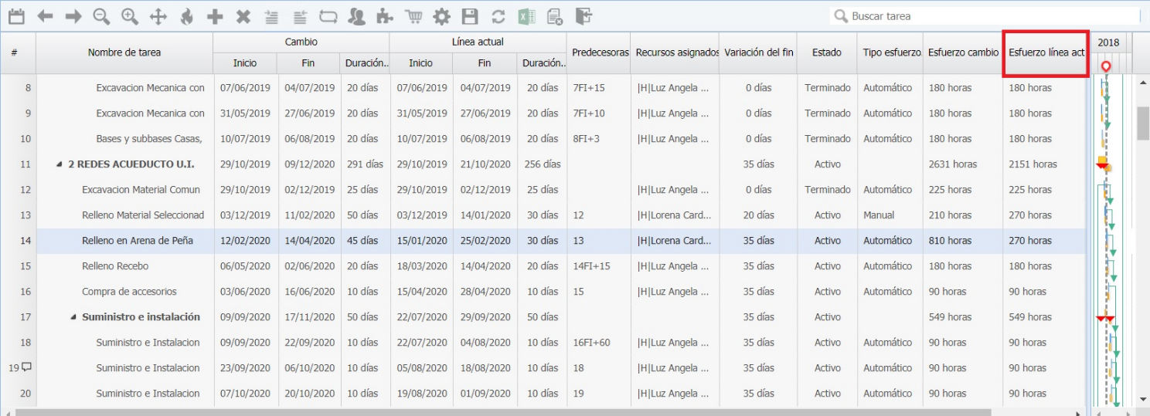
Task: Click the 2018 timeline year header
Action: [1108, 43]
